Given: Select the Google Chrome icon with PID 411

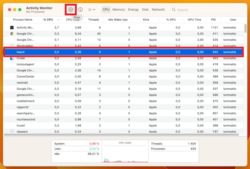Looking at the screenshot, I should click(12, 34).
